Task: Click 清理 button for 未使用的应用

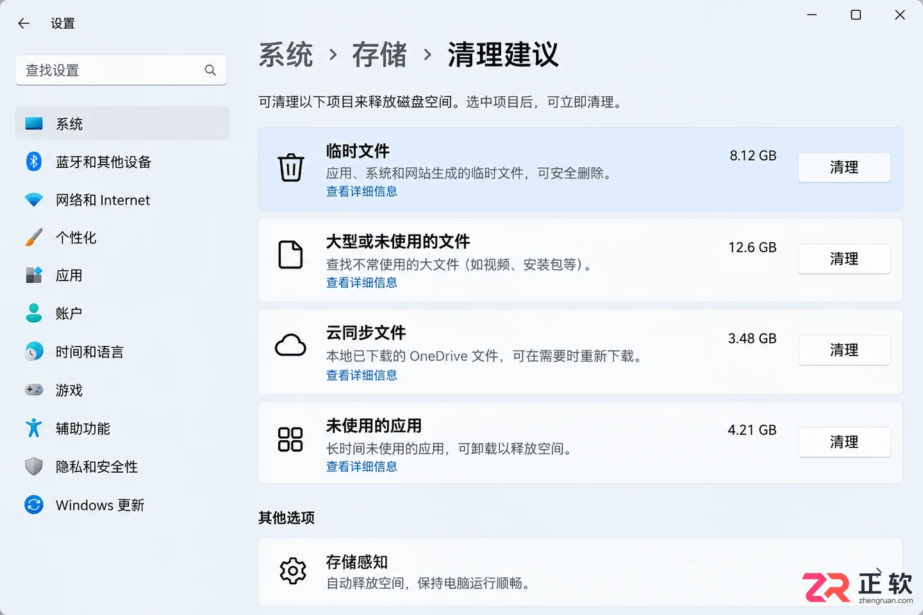Action: [x=844, y=442]
